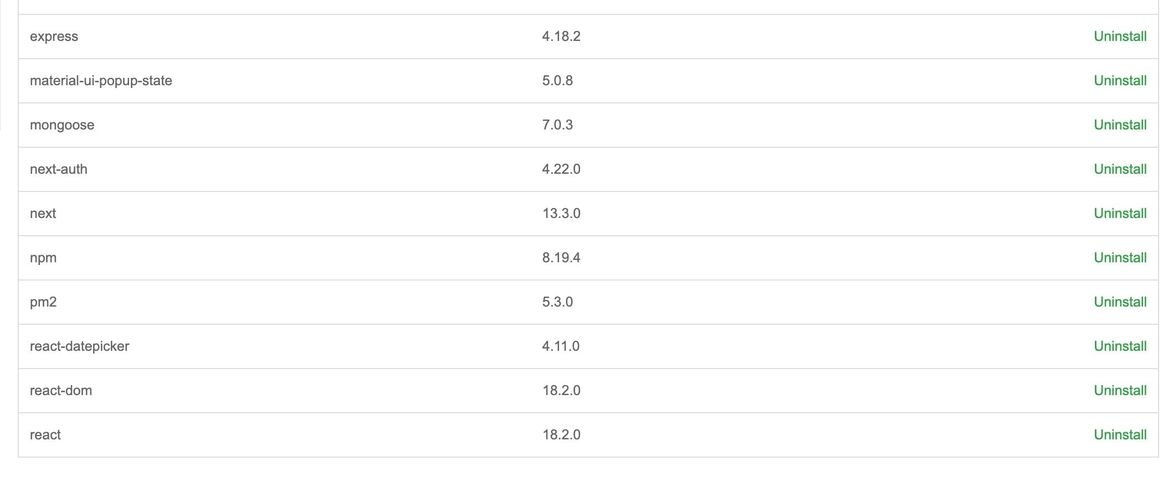Image resolution: width=1168 pixels, height=477 pixels.
Task: Click the npm package name
Action: tap(43, 258)
